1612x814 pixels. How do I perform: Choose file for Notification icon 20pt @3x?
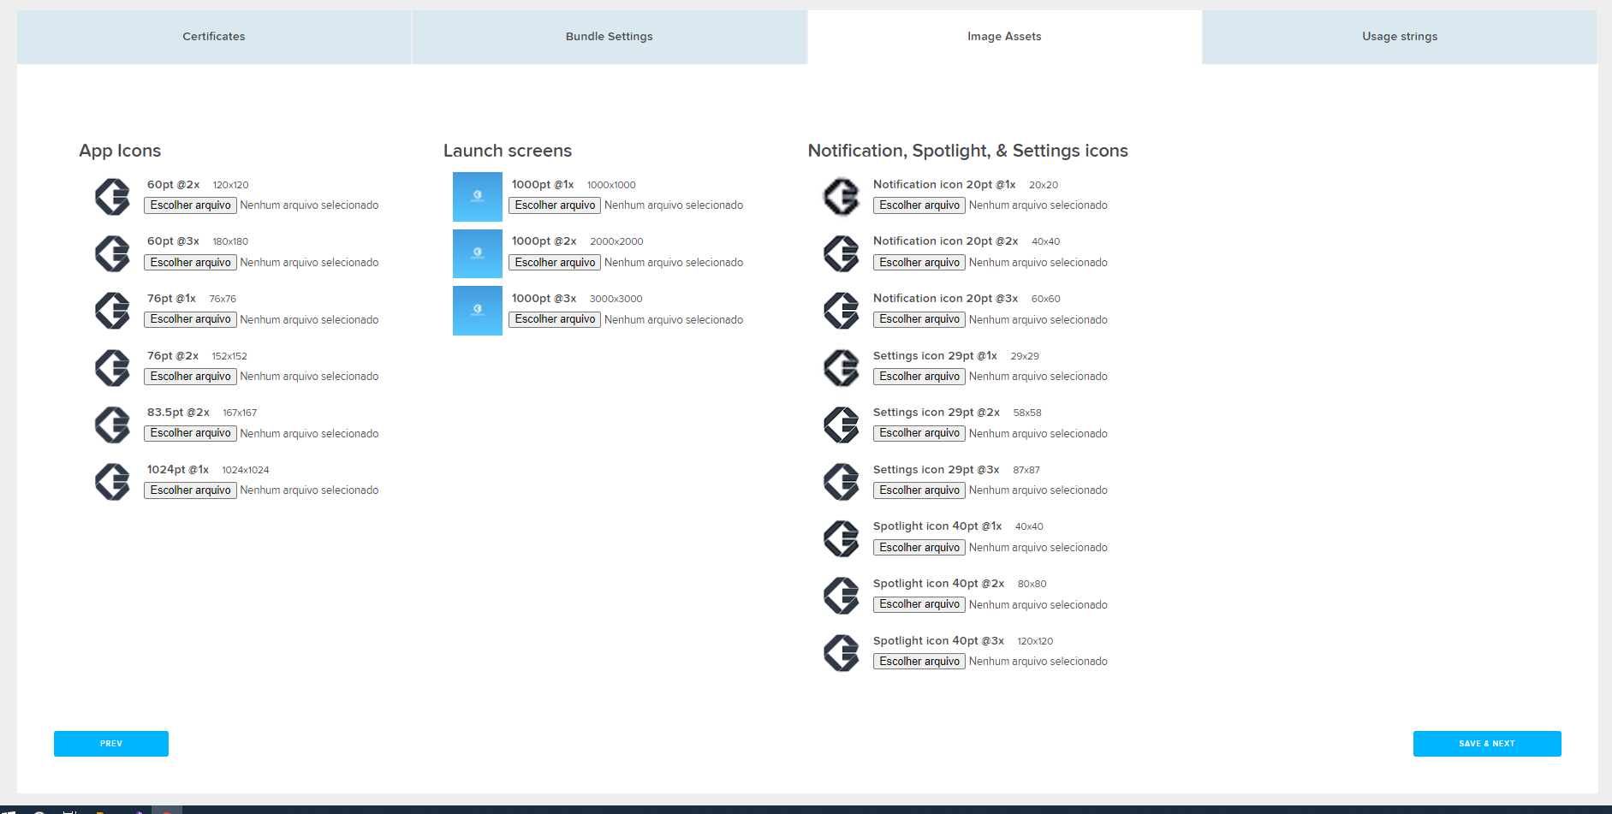pos(919,319)
